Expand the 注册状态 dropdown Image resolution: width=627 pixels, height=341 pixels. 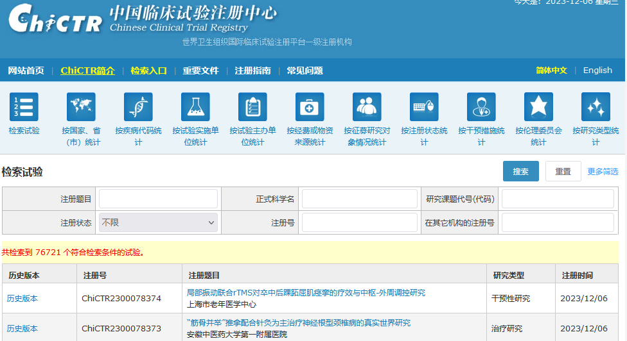(158, 222)
